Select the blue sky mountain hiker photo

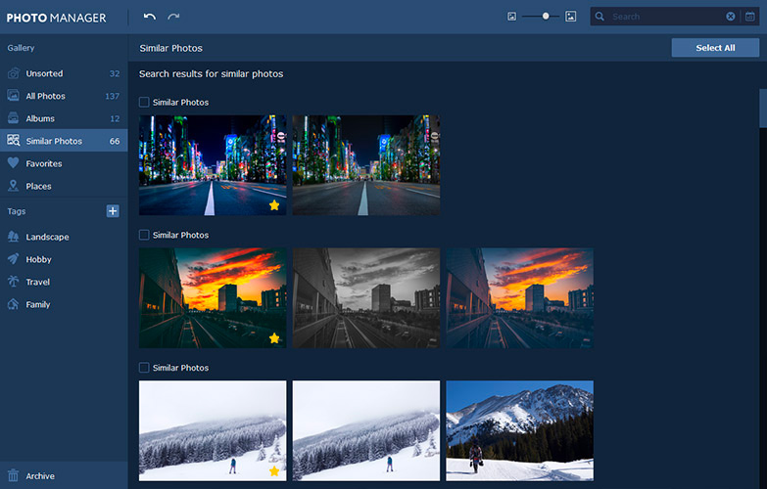[520, 431]
